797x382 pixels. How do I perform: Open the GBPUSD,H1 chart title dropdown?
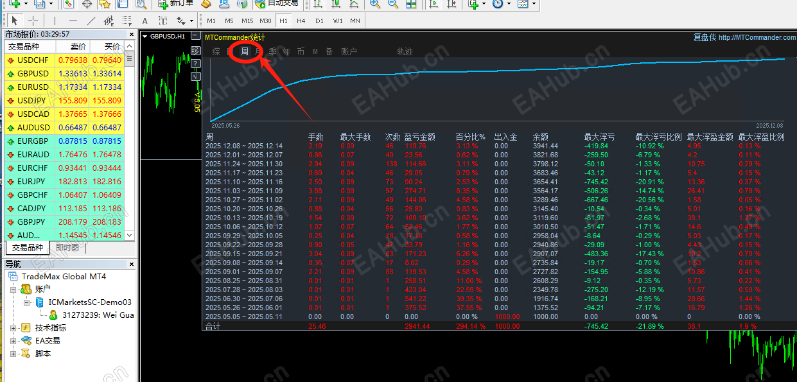point(145,37)
